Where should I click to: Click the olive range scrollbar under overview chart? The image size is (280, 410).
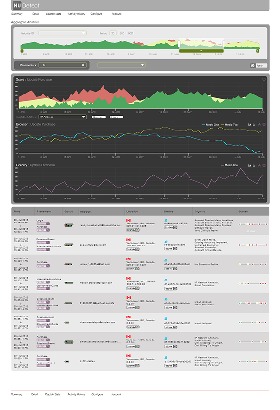point(201,51)
